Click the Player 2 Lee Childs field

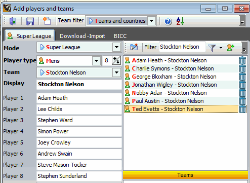(x=79, y=109)
